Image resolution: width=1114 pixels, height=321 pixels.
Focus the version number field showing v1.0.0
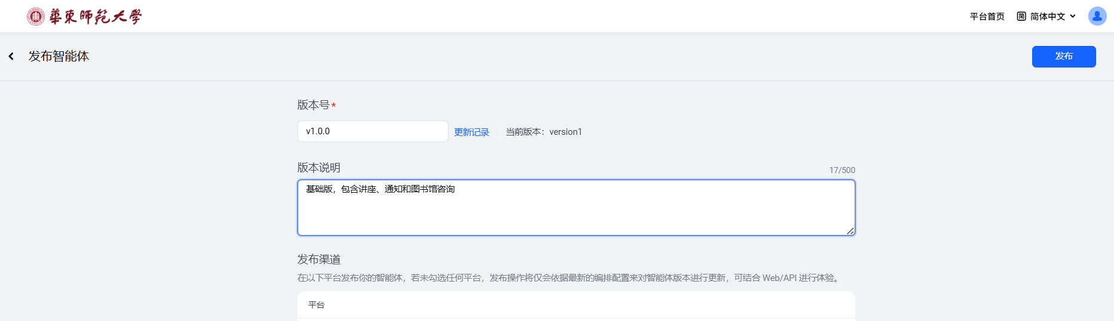coord(373,131)
